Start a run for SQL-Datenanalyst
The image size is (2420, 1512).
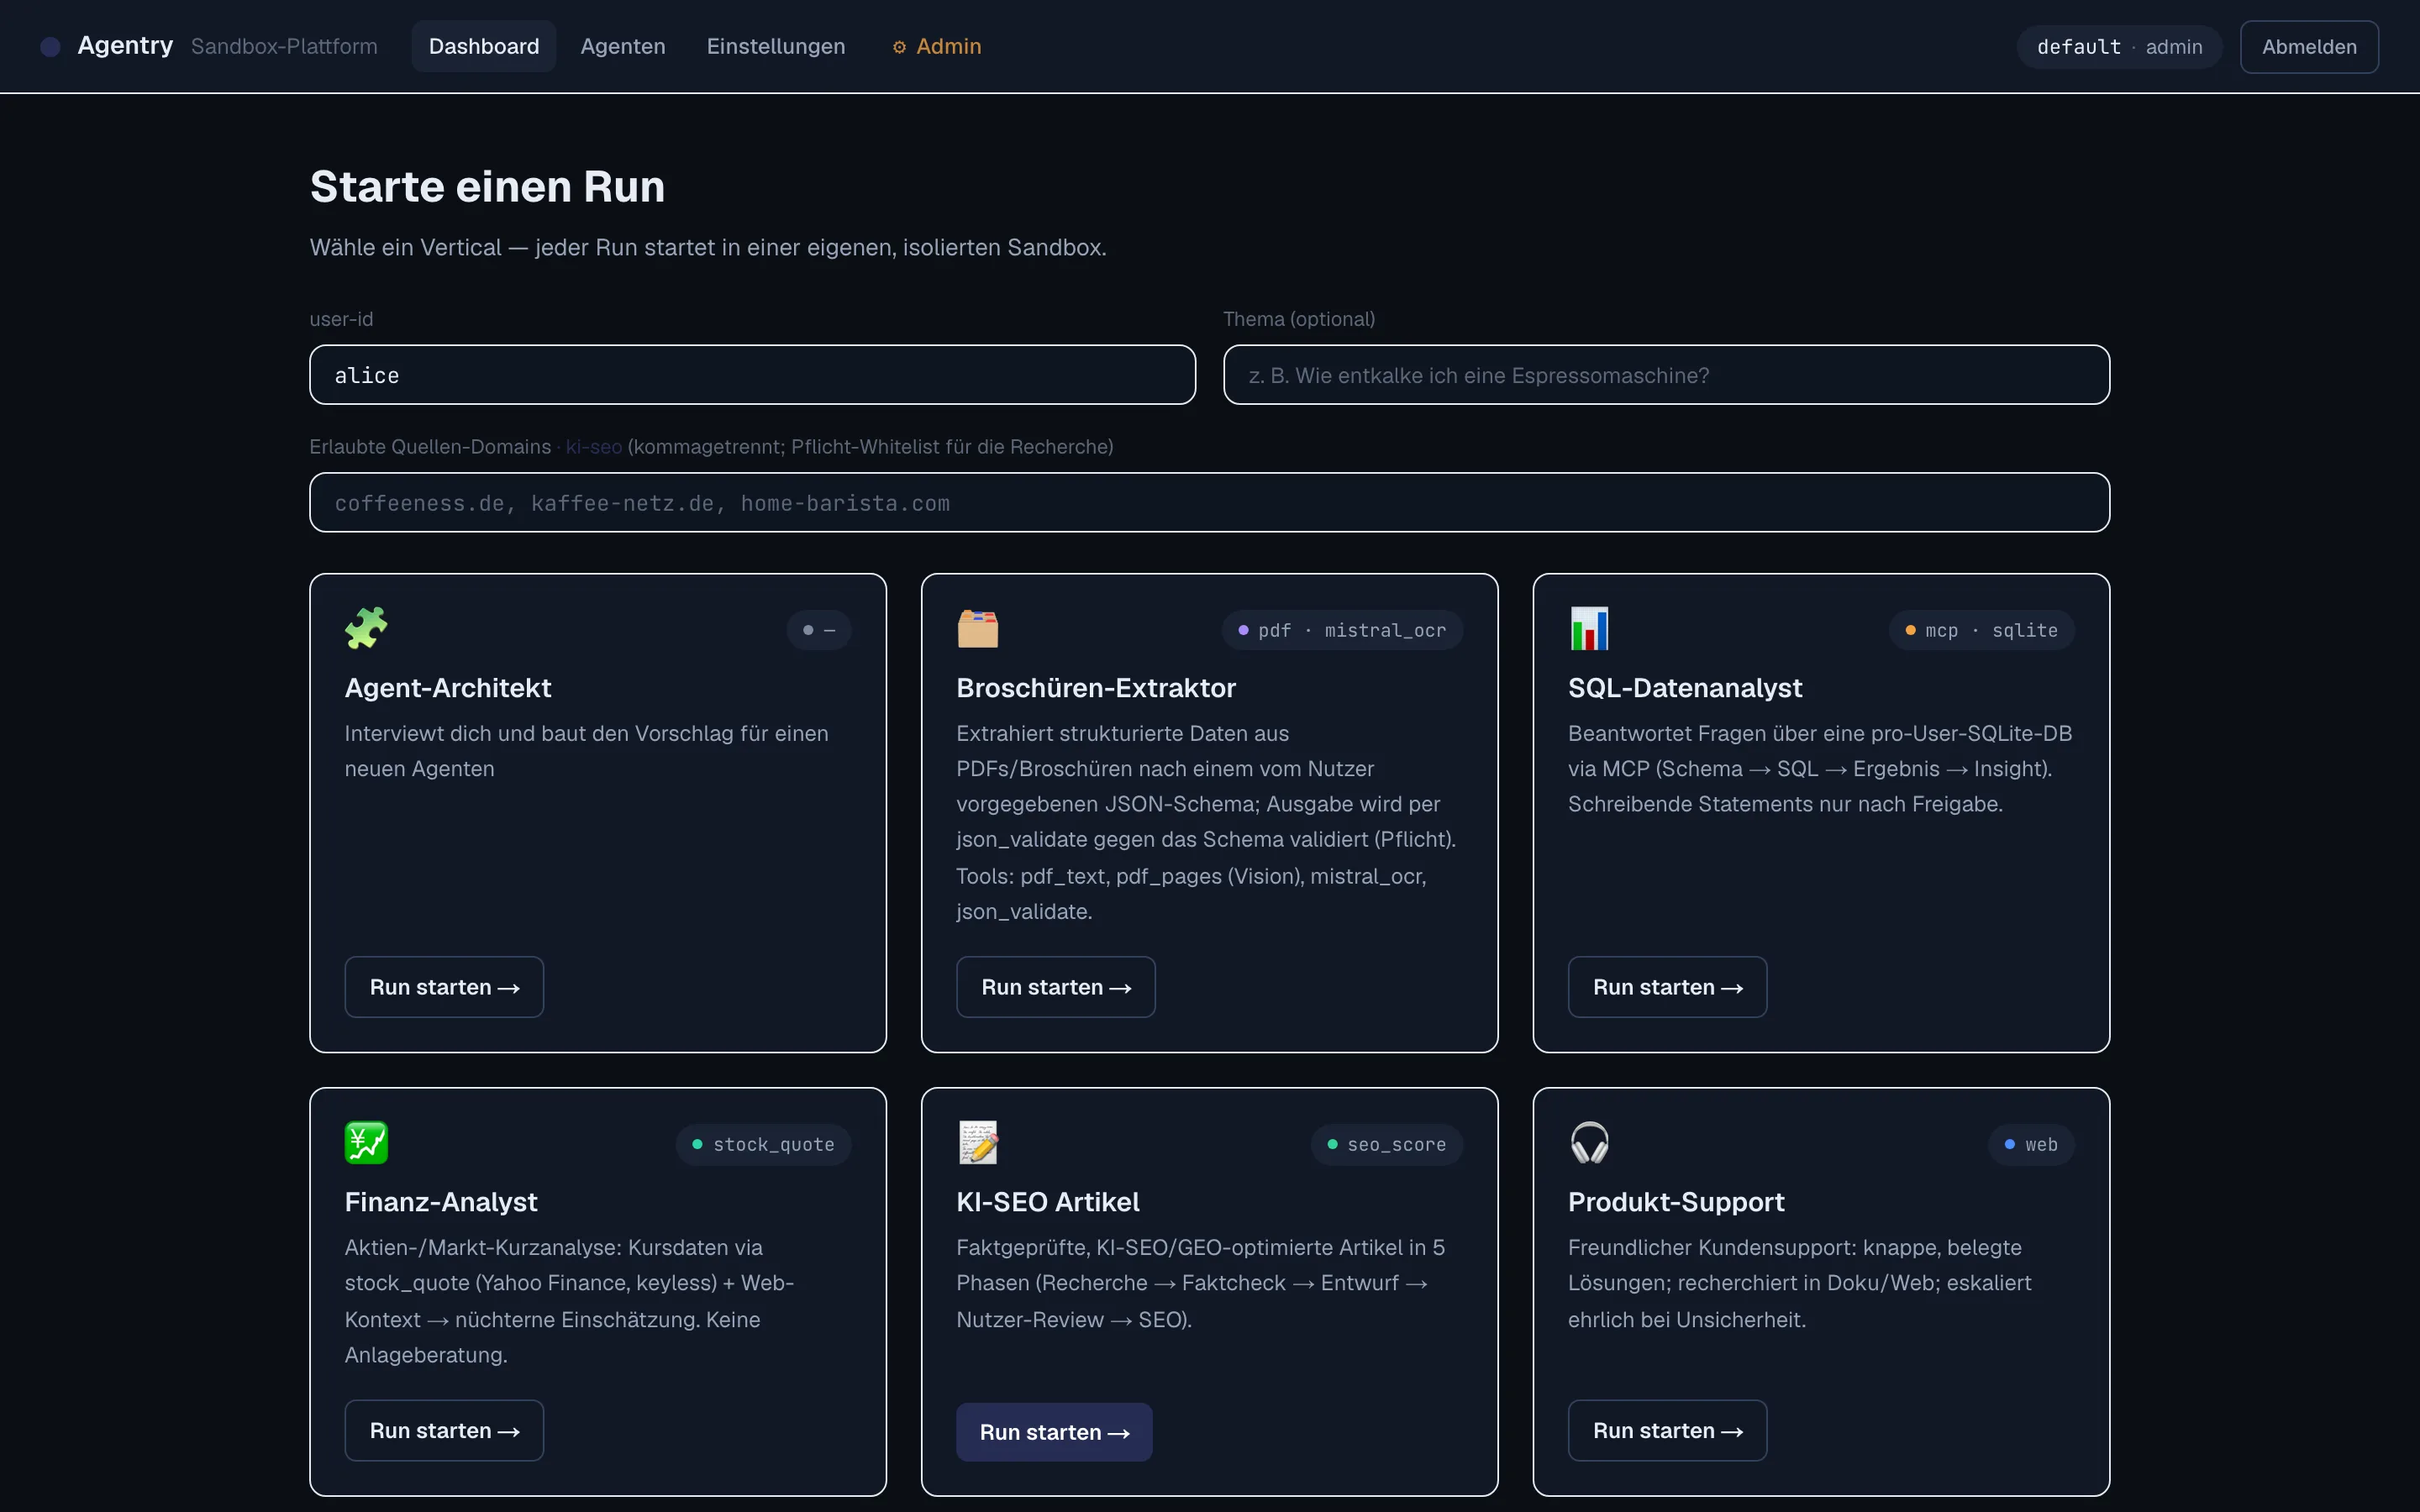pyautogui.click(x=1667, y=987)
